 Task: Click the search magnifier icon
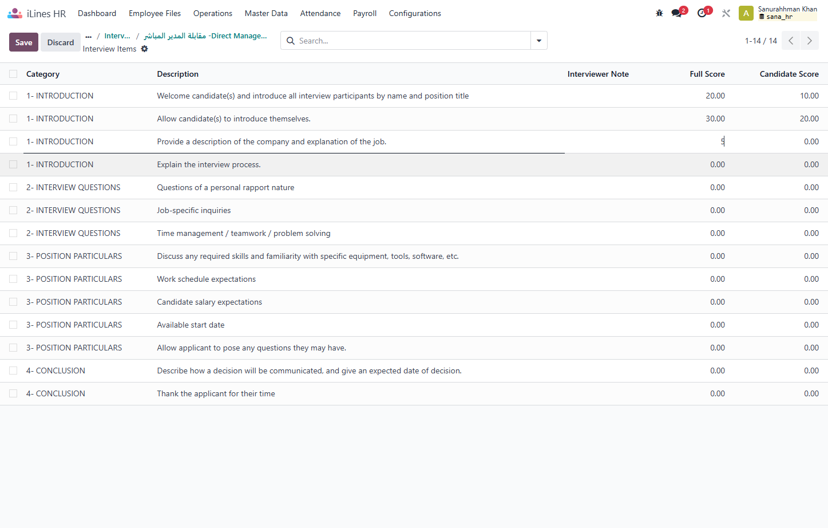tap(291, 41)
